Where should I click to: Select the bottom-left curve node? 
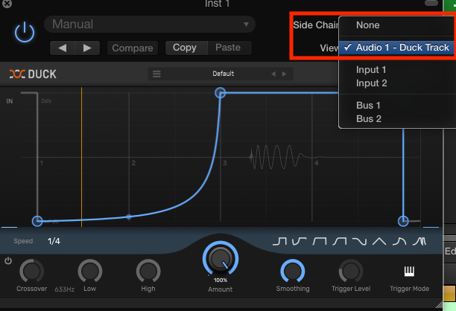pyautogui.click(x=37, y=221)
